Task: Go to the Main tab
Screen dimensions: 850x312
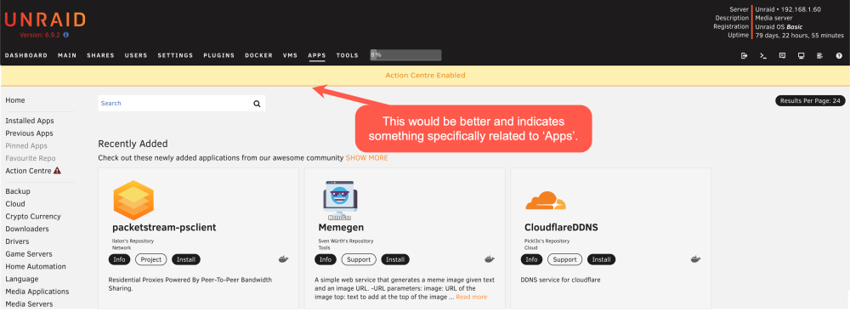Action: [x=67, y=55]
